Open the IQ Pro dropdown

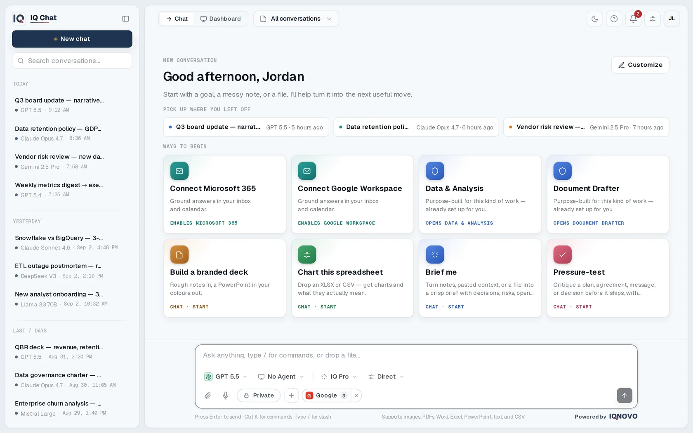[x=339, y=377]
